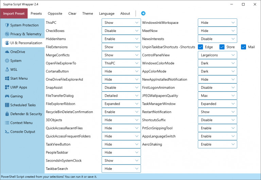The image size is (261, 180).
Task: Open the WindowsColorMode dropdown
Action: pos(217,63)
